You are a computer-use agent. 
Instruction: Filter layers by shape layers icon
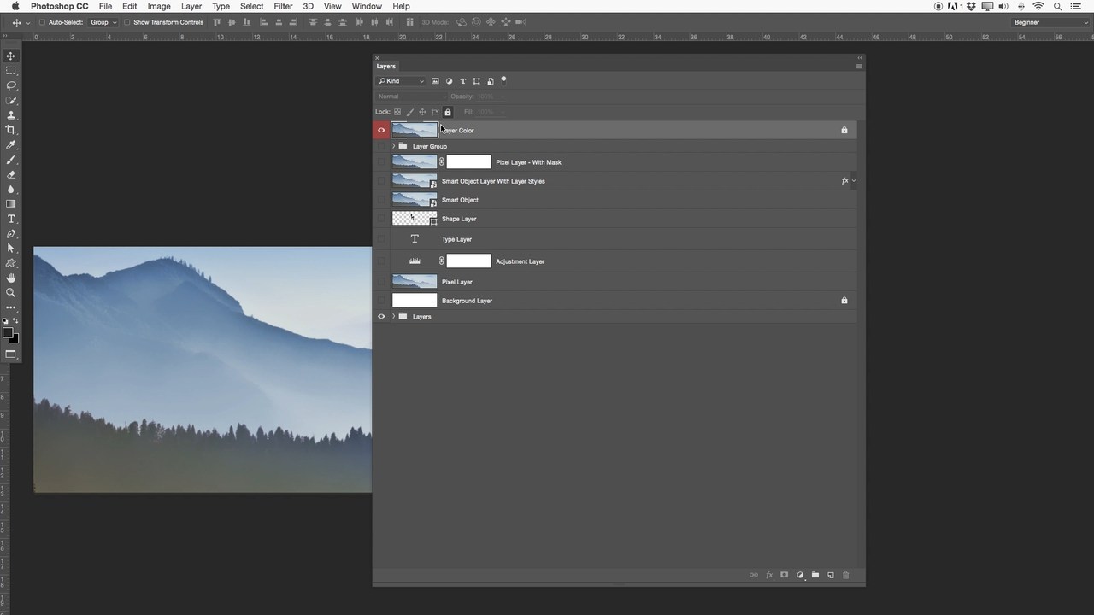tap(476, 81)
